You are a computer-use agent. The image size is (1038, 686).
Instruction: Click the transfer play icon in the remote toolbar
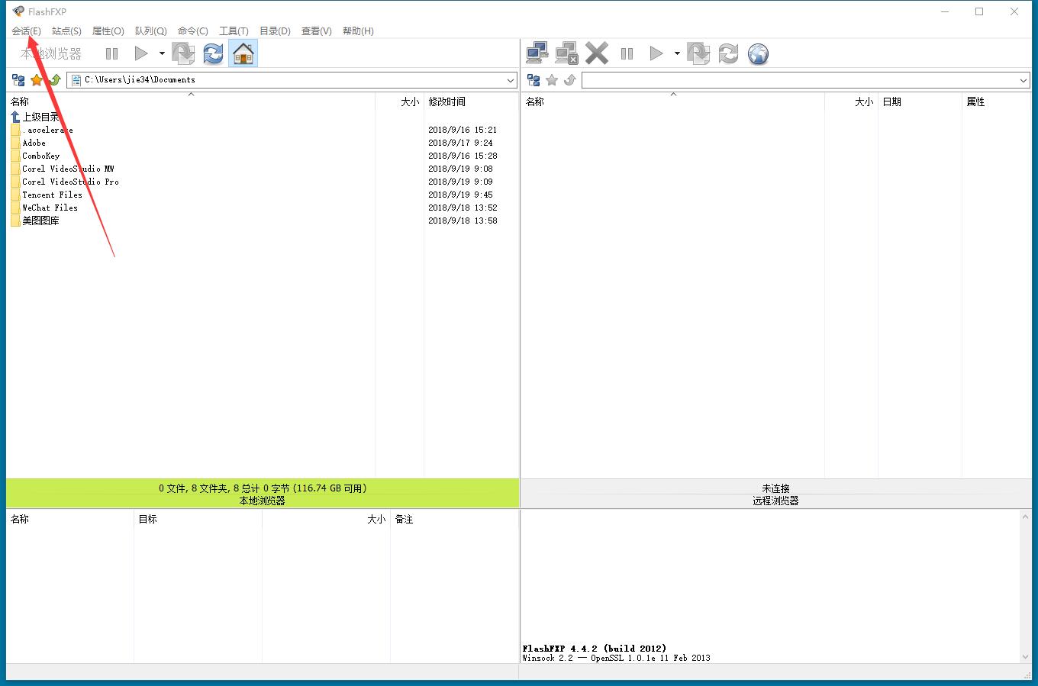[x=656, y=53]
